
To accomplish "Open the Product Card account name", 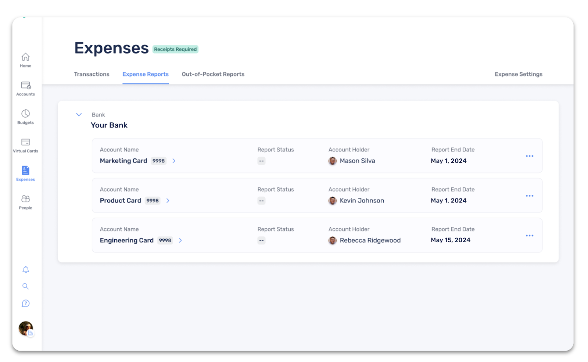I will [121, 201].
